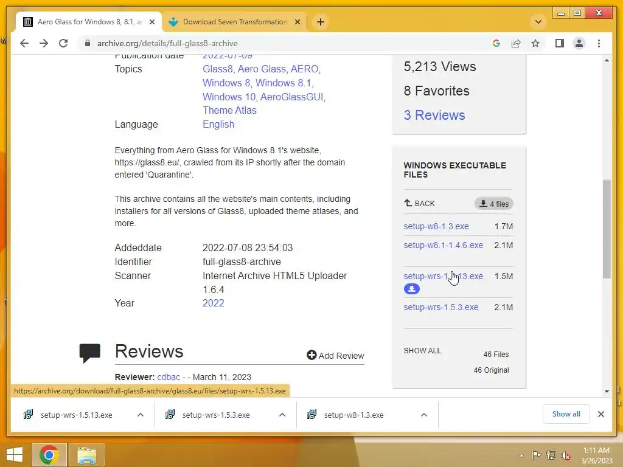This screenshot has width=623, height=467.
Task: Download all 4 files button
Action: point(494,204)
